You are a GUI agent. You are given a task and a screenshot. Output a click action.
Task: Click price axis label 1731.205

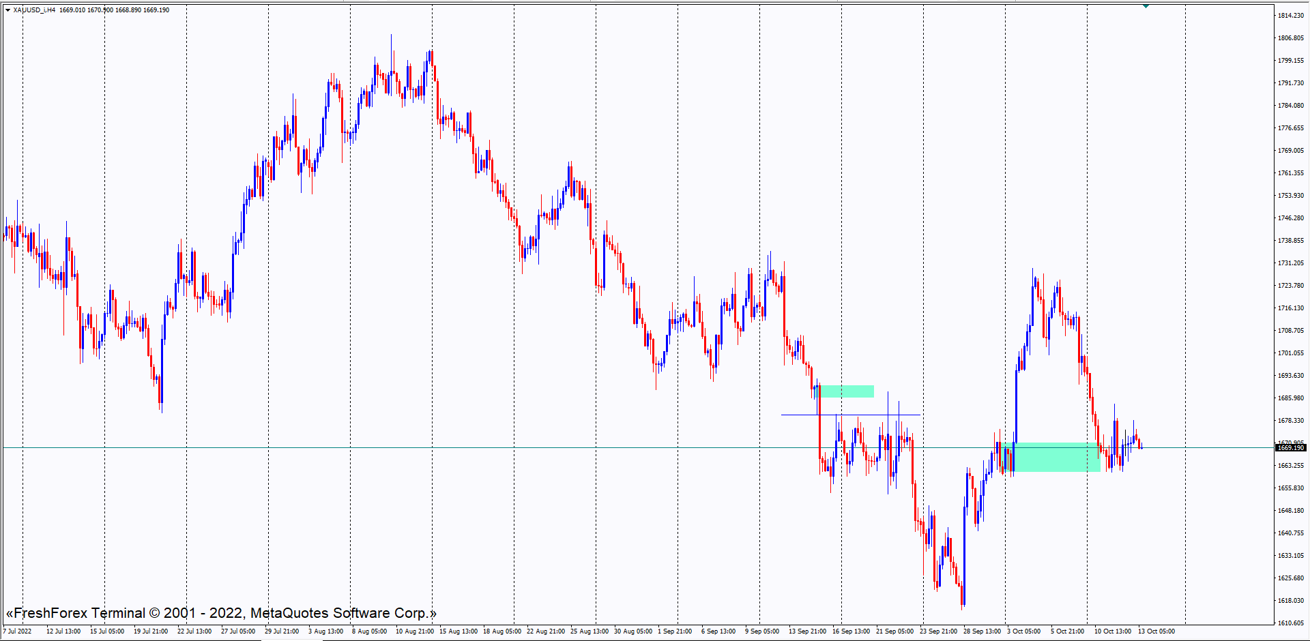(1291, 263)
